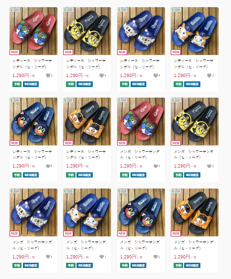This screenshot has height=279, width=231.
Task: Favorite the ladies Dragons sandal heart
Action: [155, 76]
